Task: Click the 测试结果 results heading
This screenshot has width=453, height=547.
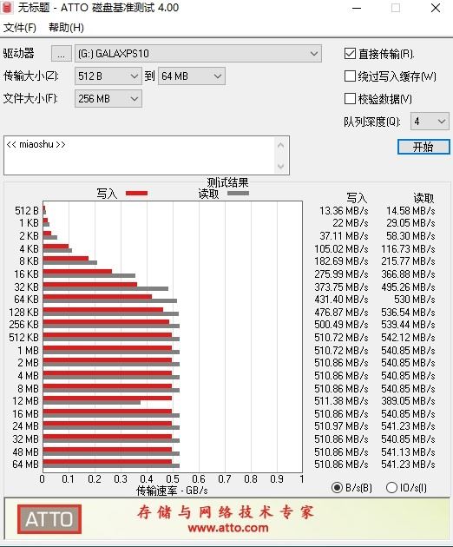Action: tap(227, 182)
